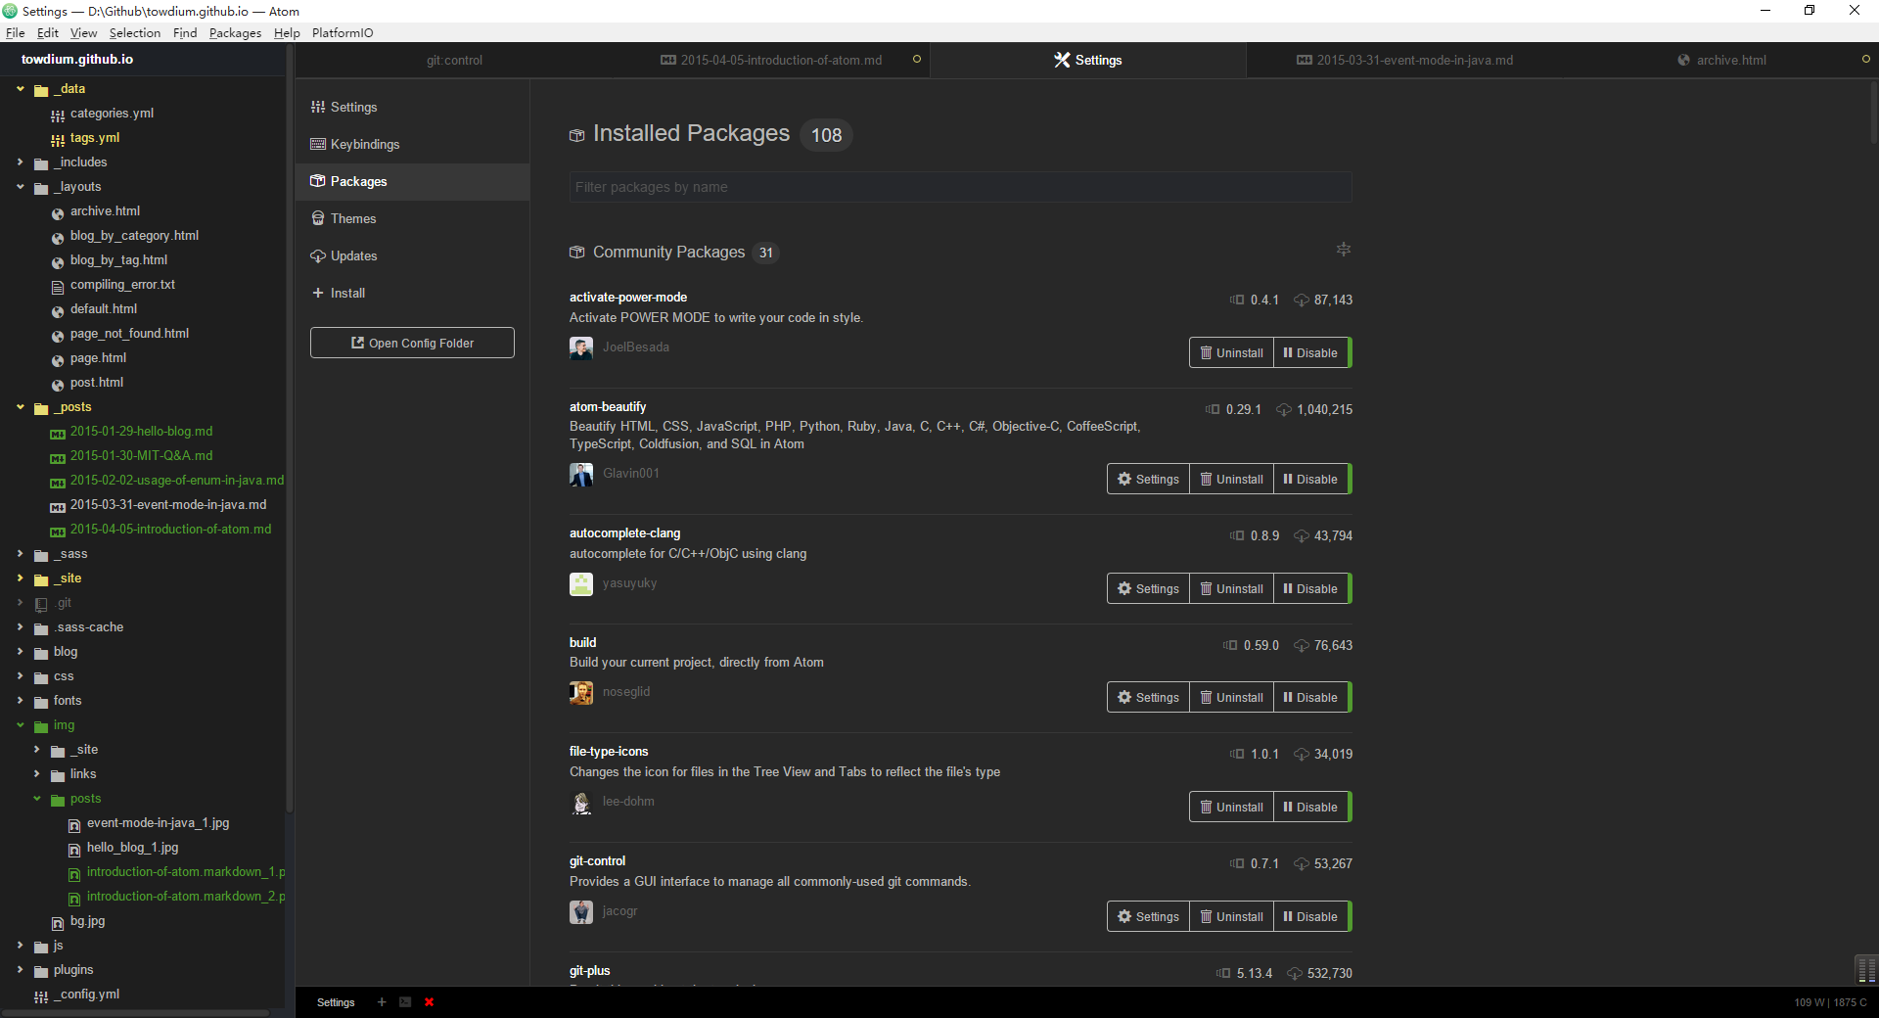Click tree view horizontal scrollbar

(135, 1013)
